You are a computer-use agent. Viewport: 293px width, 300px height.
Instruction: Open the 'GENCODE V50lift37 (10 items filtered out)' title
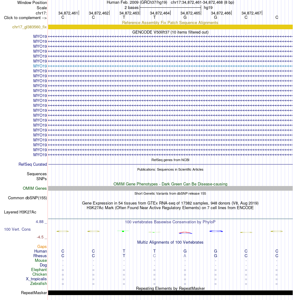point(170,32)
